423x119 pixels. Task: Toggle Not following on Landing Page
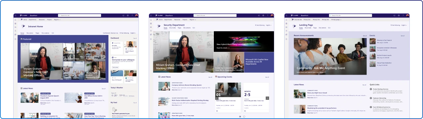[x=395, y=25]
